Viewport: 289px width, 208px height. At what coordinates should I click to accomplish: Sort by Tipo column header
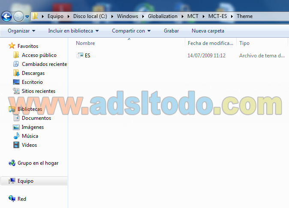pyautogui.click(x=244, y=43)
